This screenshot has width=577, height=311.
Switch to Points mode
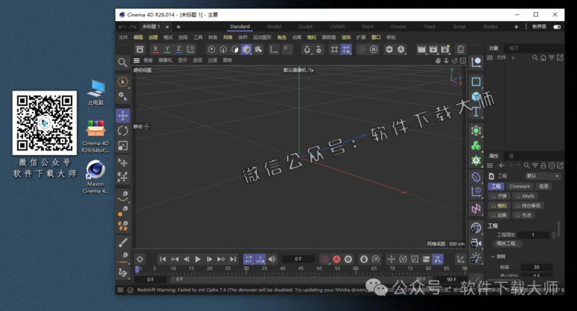pyautogui.click(x=212, y=49)
